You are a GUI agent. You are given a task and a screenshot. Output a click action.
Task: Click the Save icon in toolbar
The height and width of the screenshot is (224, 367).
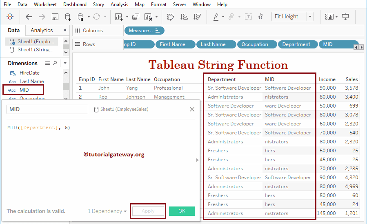(55, 17)
